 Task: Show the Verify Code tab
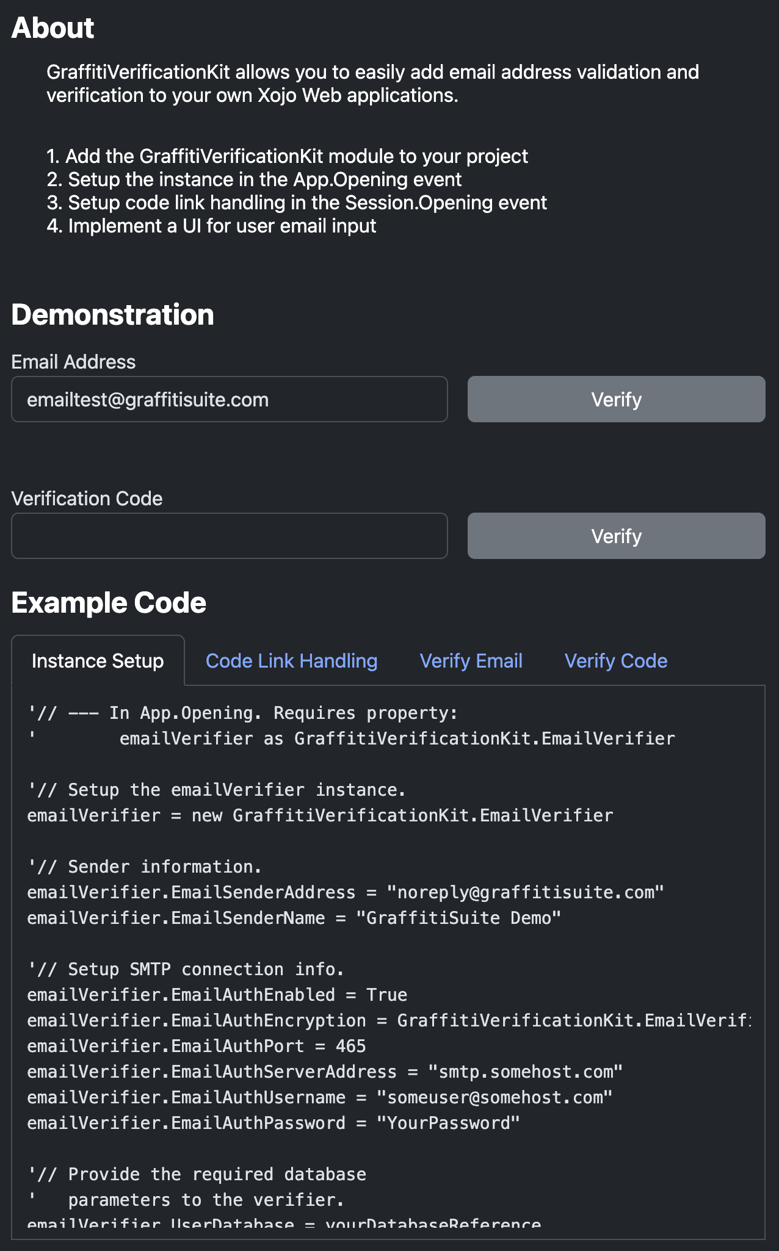point(615,661)
